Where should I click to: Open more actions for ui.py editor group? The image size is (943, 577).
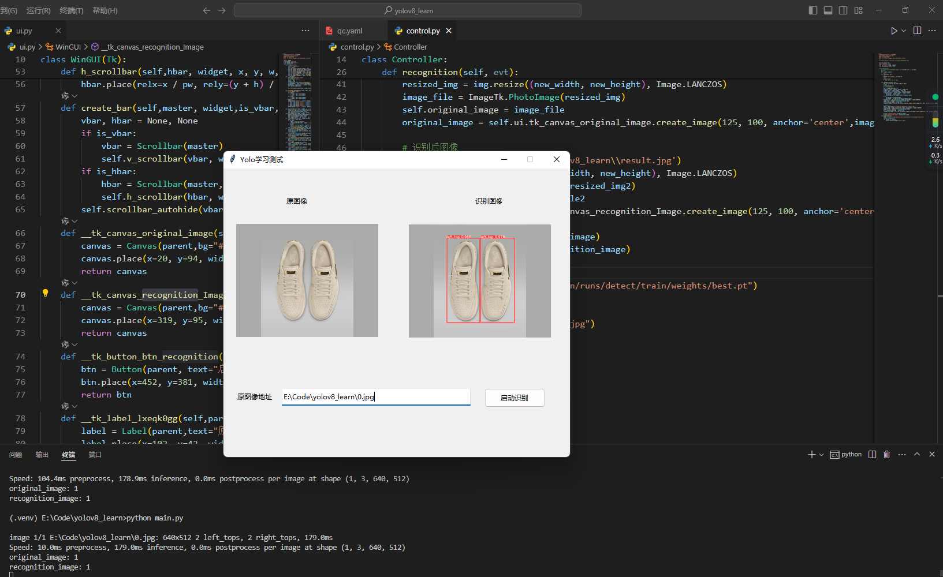305,31
